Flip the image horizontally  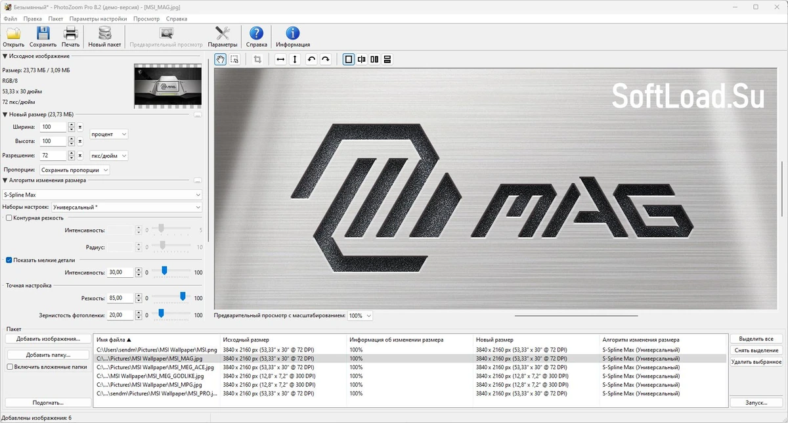280,59
